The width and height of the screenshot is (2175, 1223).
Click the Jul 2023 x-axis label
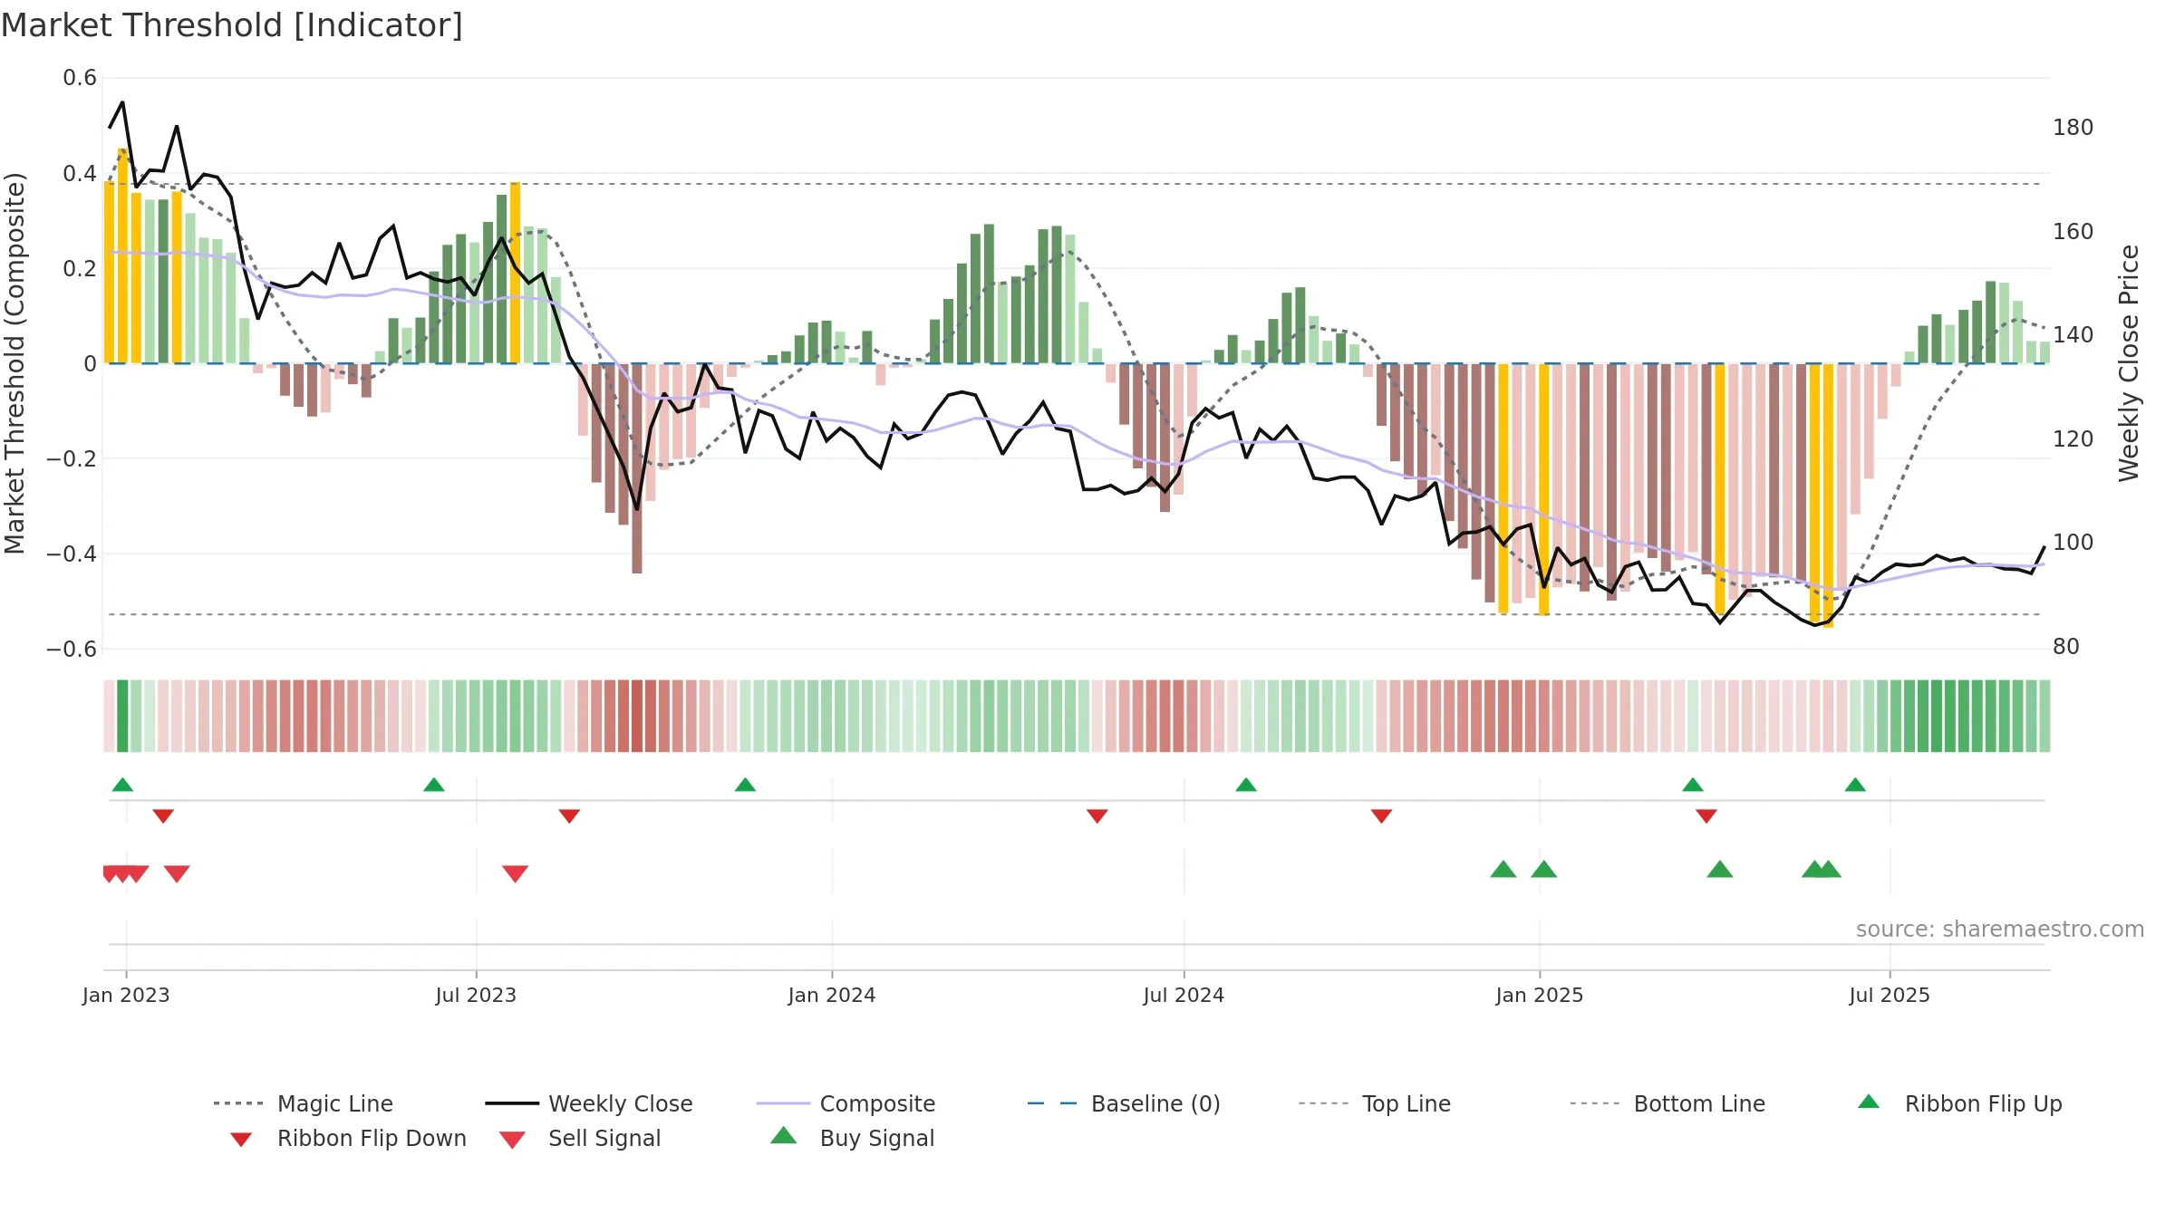pyautogui.click(x=476, y=995)
